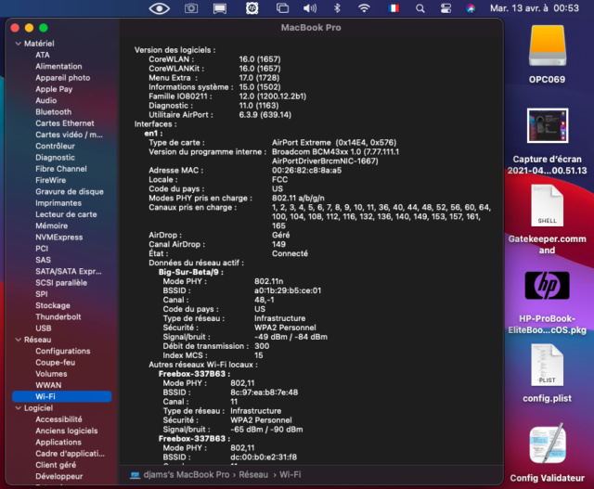Select PCI in the sidebar
This screenshot has height=489, width=594.
[42, 249]
